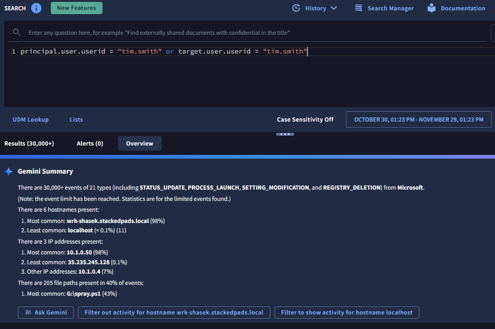
Task: Click the Documentation book icon
Action: pos(432,8)
